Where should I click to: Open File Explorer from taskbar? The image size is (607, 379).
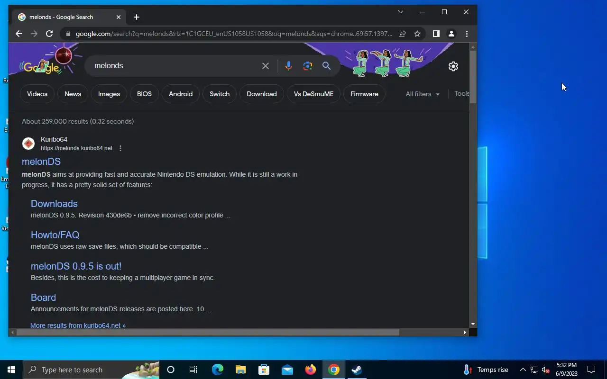[240, 370]
